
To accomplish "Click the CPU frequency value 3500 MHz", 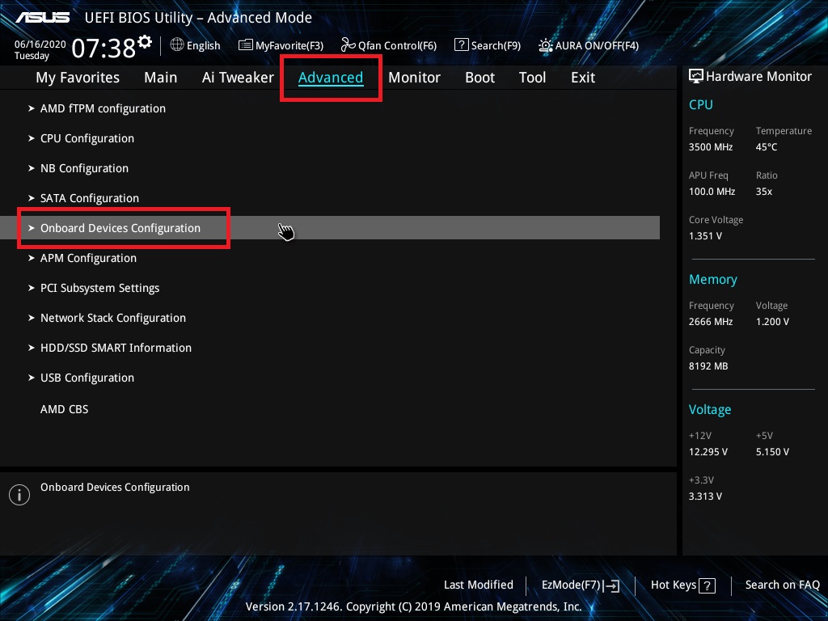I will 710,147.
